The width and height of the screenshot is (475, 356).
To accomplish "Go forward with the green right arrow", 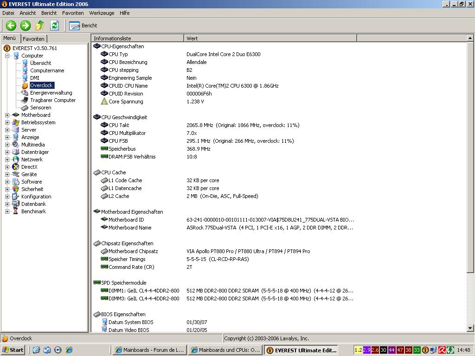I will click(x=26, y=25).
